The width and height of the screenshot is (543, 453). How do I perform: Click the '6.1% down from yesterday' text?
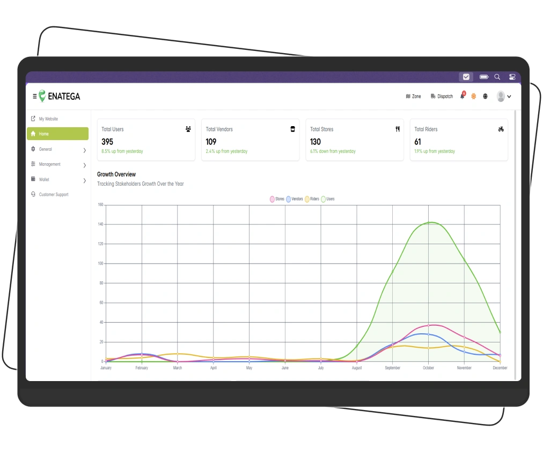click(x=333, y=151)
